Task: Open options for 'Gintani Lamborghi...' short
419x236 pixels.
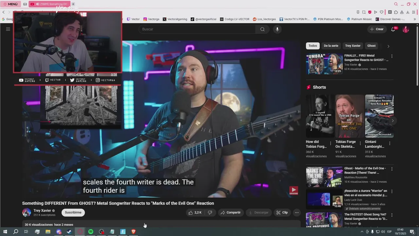Action: point(390,144)
